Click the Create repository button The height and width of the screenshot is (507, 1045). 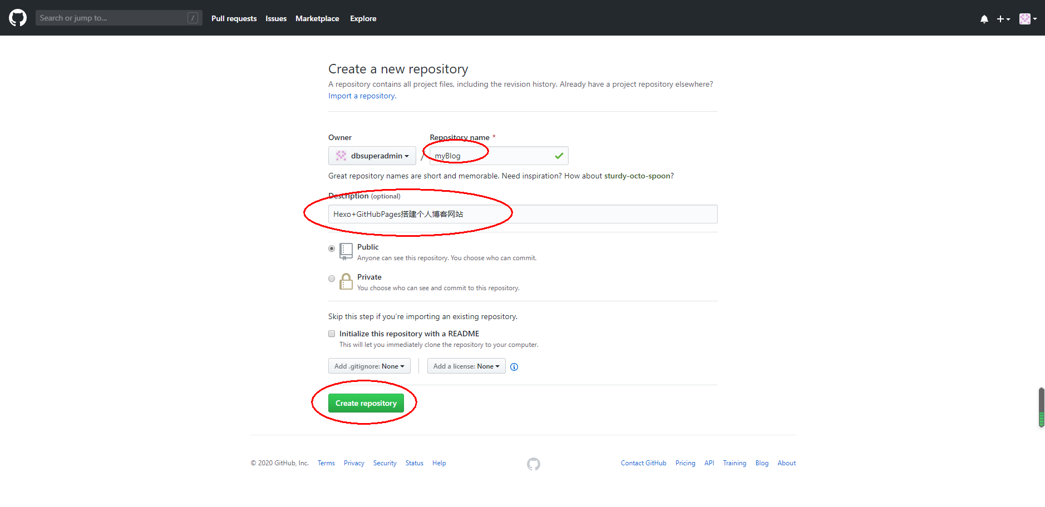click(366, 403)
